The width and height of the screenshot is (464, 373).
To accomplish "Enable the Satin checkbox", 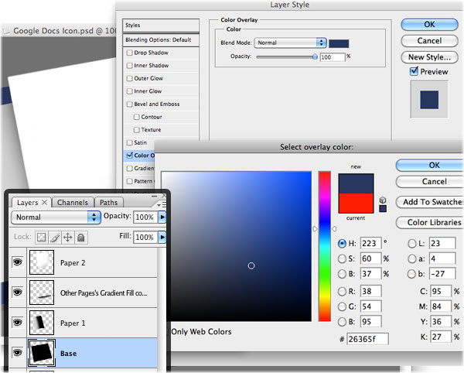I will coord(129,142).
